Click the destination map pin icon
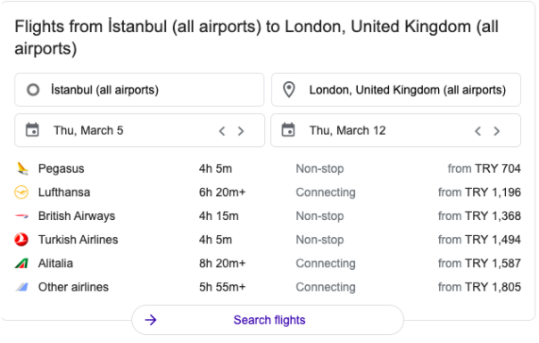Viewport: 539px width, 343px height. click(x=289, y=90)
